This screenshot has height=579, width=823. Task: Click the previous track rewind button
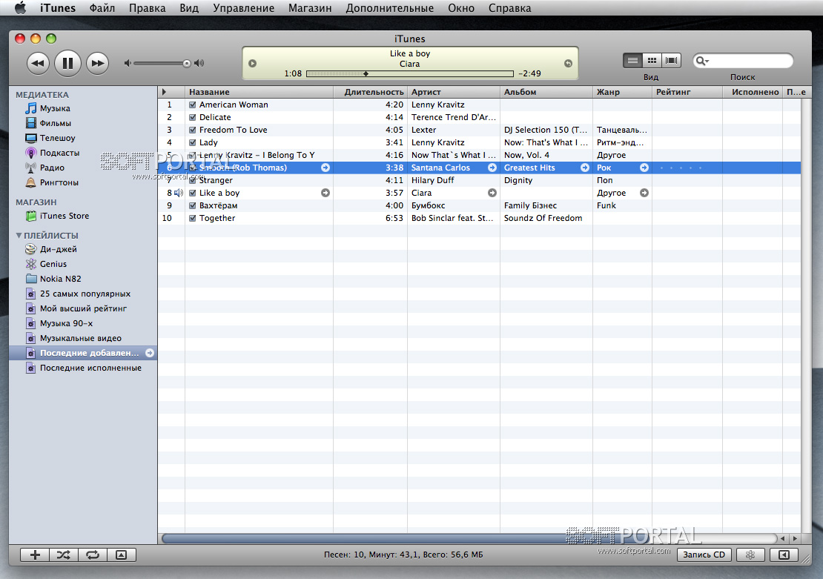38,64
